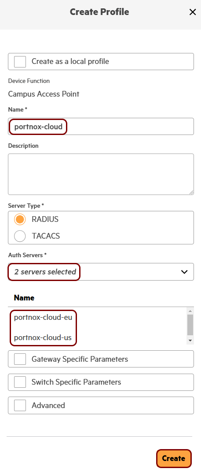201x476 pixels.
Task: Check Gateway Specific Parameters checkbox
Action: 20,360
